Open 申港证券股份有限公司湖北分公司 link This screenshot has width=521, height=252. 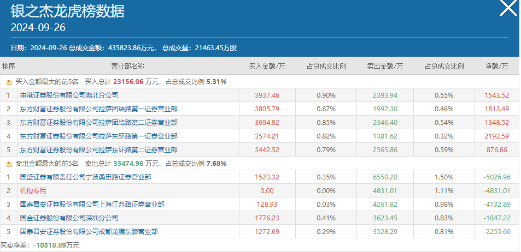tap(69, 95)
